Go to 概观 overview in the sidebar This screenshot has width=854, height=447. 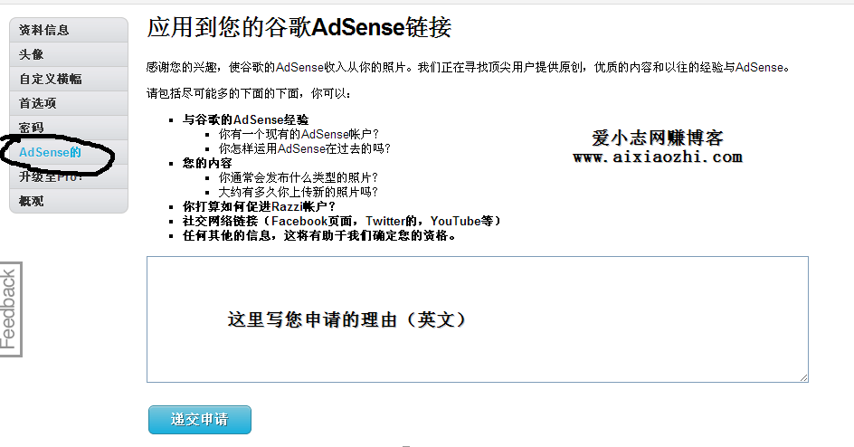(69, 201)
